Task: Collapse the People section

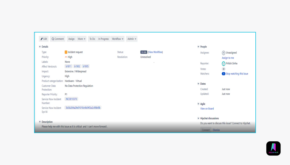Action: pos(198,47)
